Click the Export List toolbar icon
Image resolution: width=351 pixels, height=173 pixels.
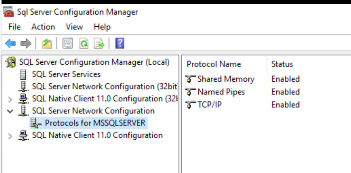[x=100, y=44]
